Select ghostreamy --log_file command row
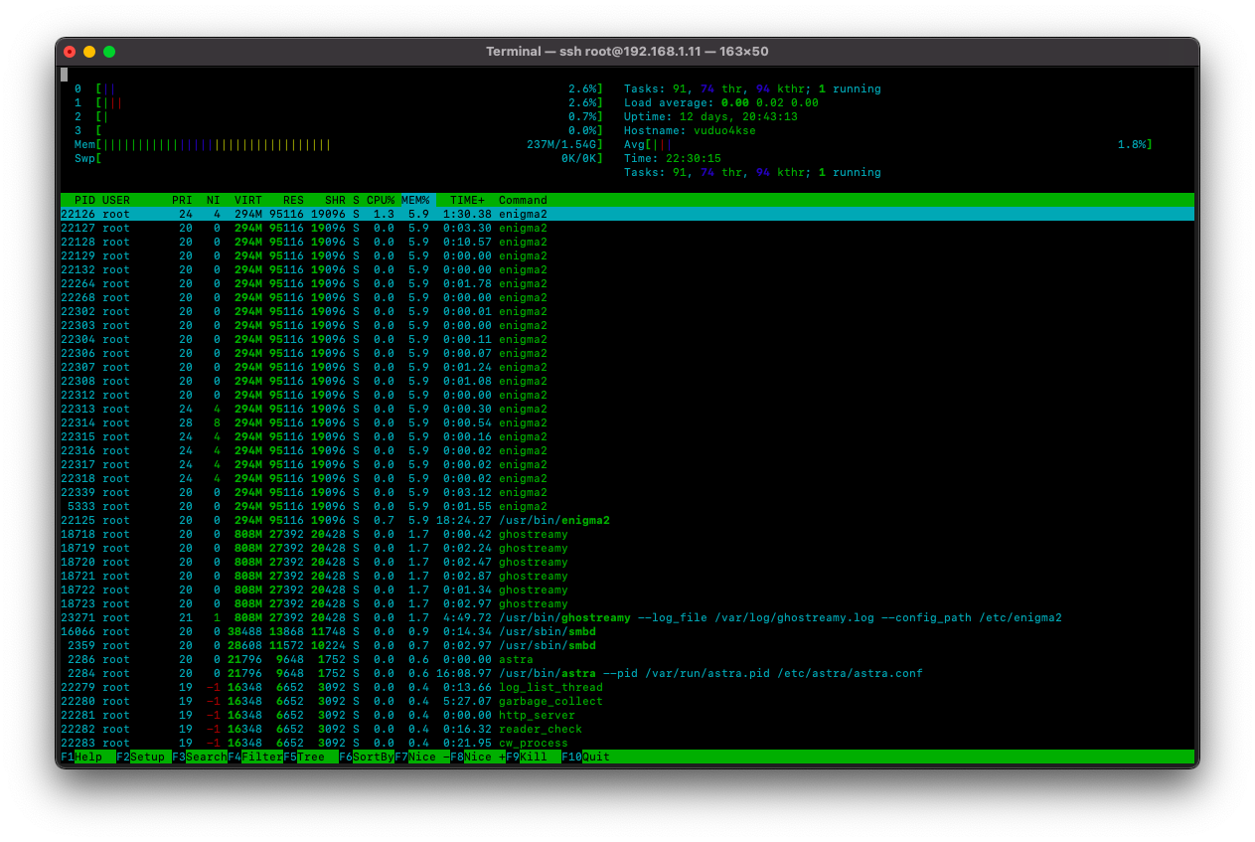The width and height of the screenshot is (1255, 842). [x=627, y=617]
